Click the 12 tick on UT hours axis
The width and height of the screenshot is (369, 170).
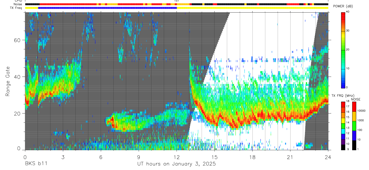[176, 157]
